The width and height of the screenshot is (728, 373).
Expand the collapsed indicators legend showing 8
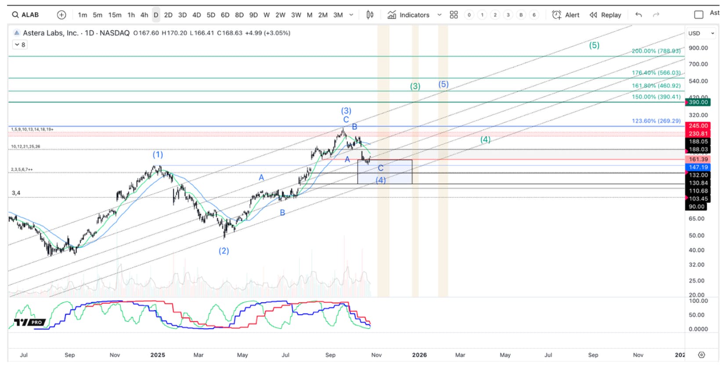click(20, 45)
